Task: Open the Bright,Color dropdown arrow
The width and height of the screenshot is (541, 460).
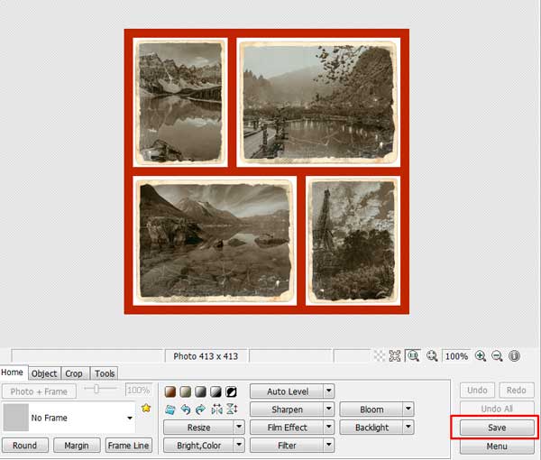Action: [x=239, y=445]
